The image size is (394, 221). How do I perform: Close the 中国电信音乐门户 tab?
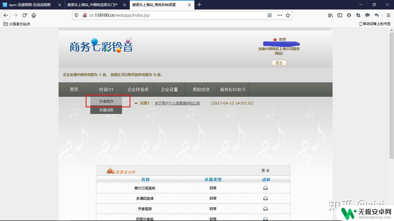[x=125, y=5]
